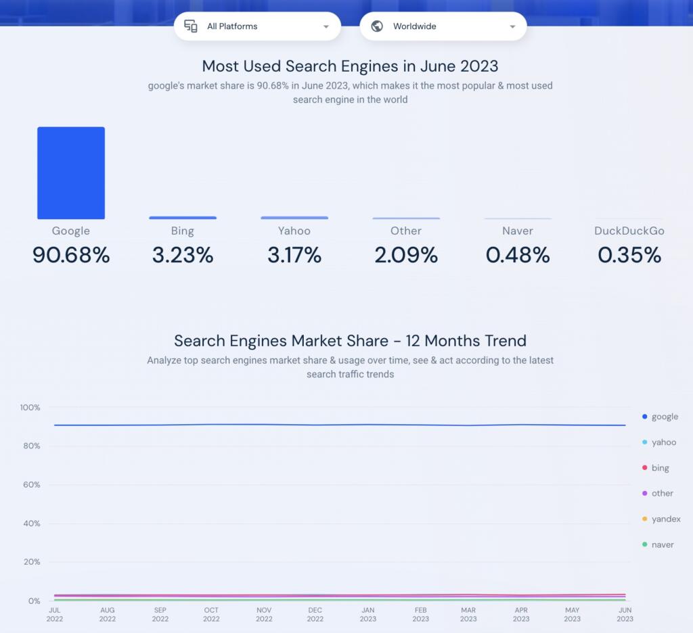Select the DuckDuckGo label
The height and width of the screenshot is (633, 693).
click(x=629, y=231)
